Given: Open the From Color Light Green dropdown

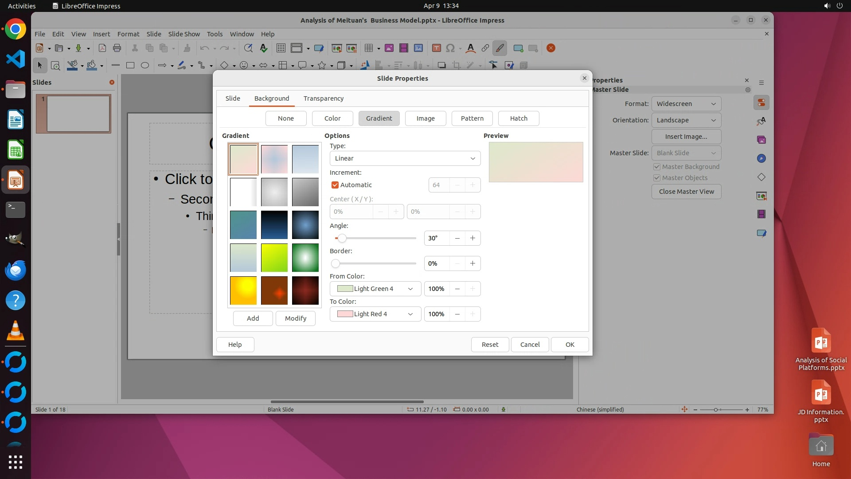Looking at the screenshot, I should coord(375,289).
